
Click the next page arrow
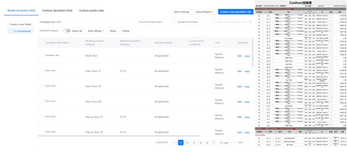[x=213, y=142]
